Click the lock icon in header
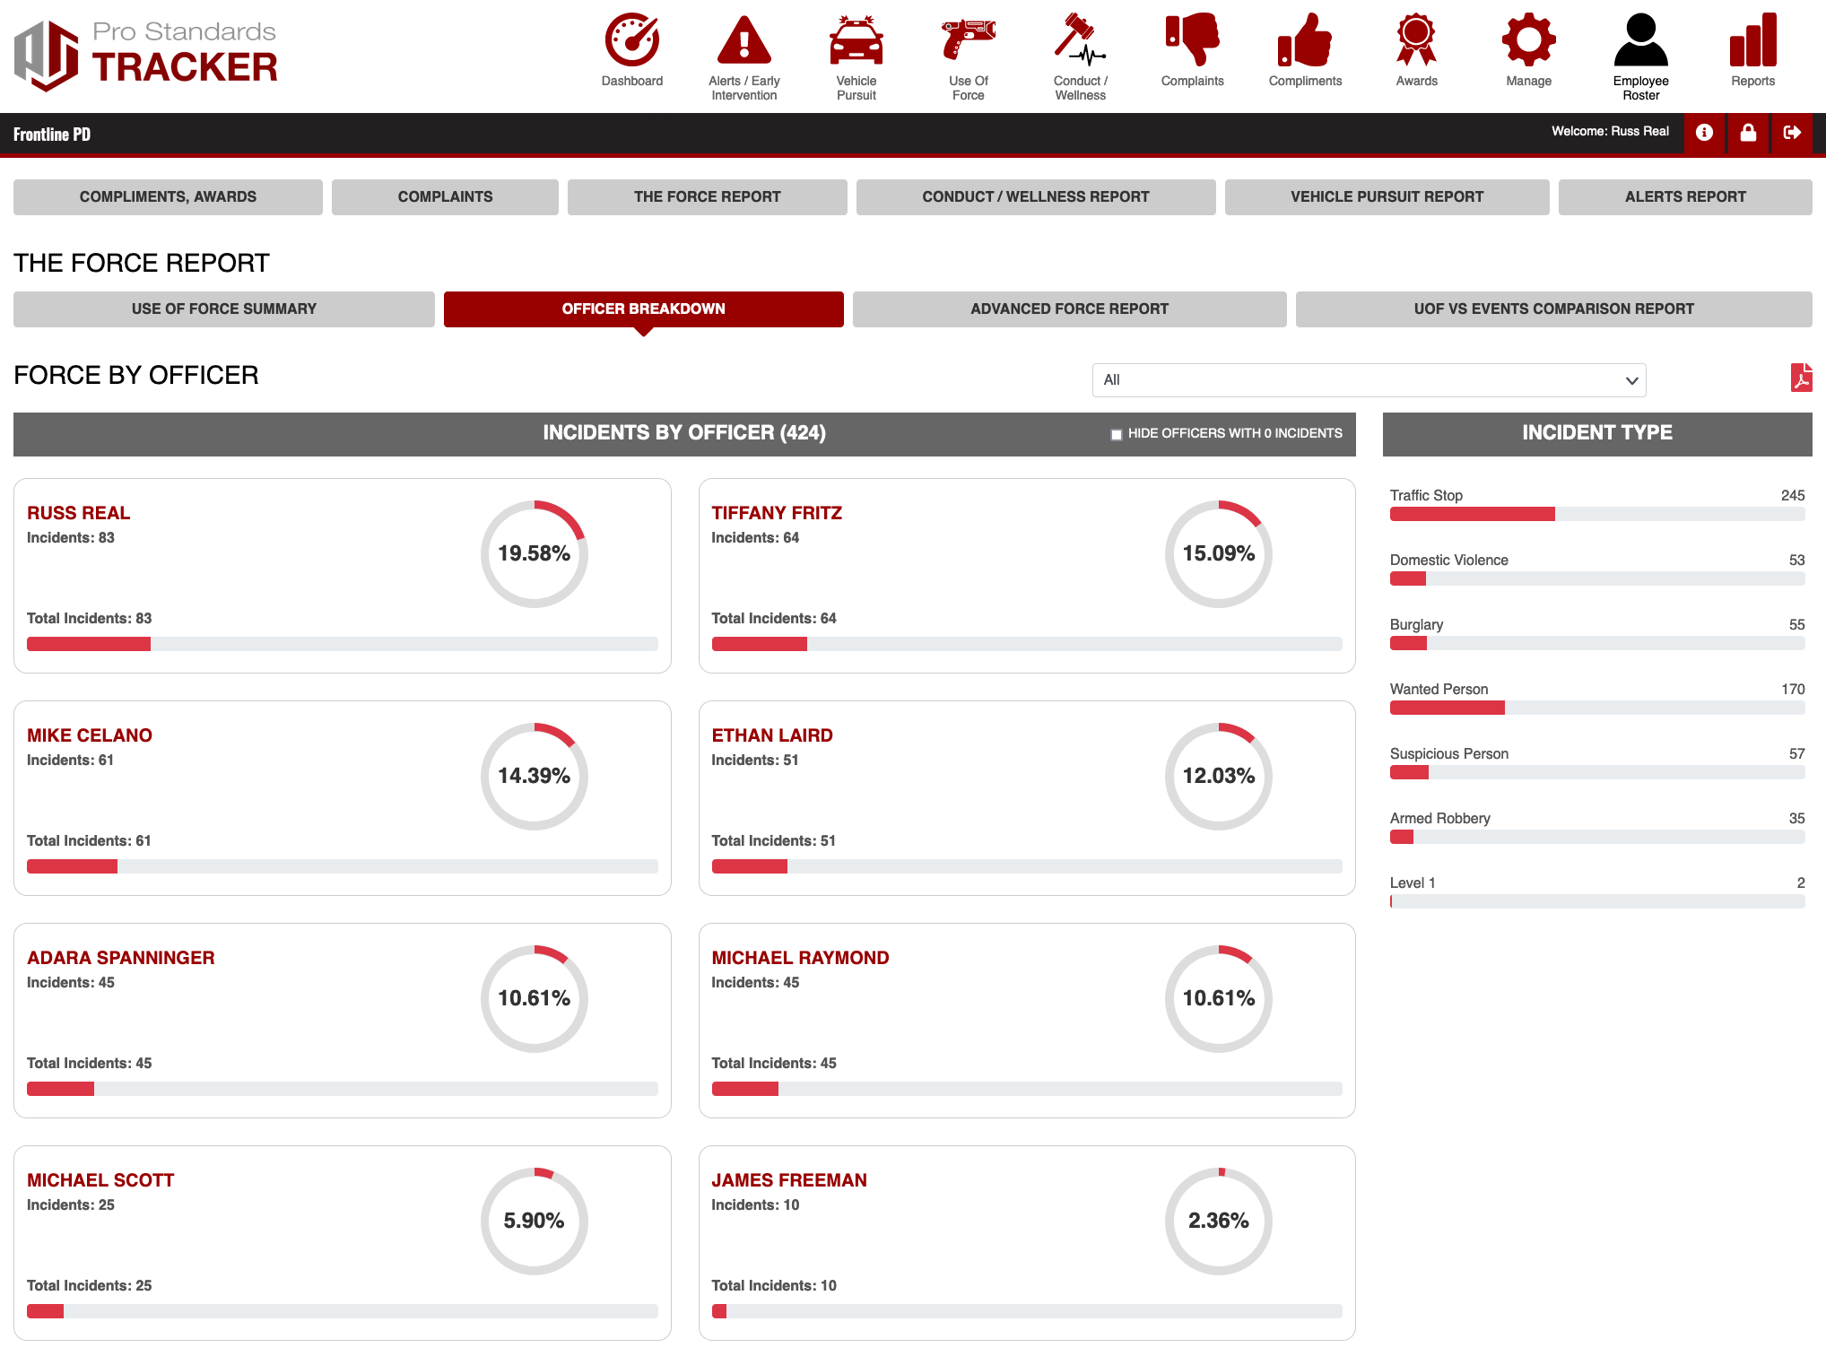The image size is (1826, 1365). [x=1748, y=133]
